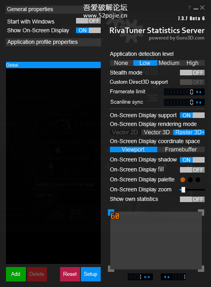Click the Add profile button
This screenshot has width=211, height=287.
(16, 274)
